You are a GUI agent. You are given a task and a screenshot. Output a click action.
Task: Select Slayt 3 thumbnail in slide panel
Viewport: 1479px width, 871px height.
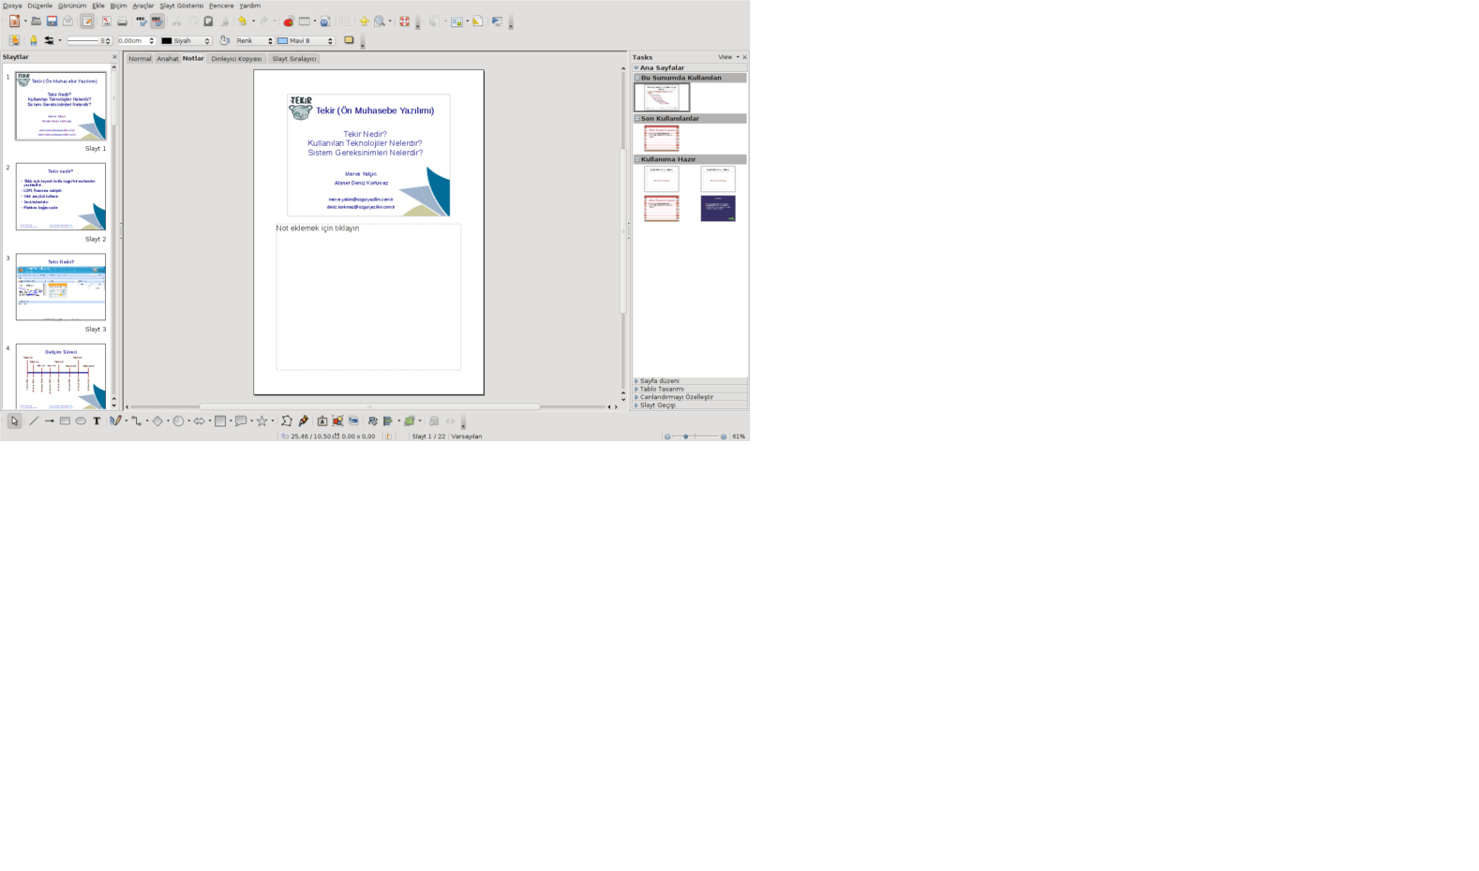click(61, 287)
